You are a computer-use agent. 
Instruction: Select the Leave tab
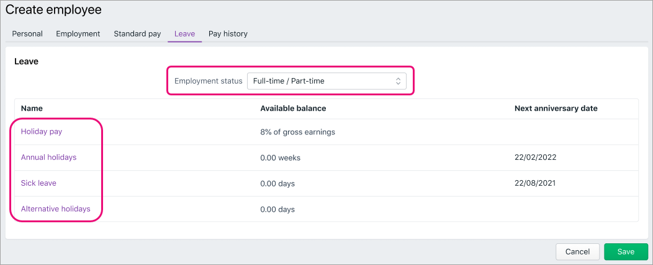point(185,33)
